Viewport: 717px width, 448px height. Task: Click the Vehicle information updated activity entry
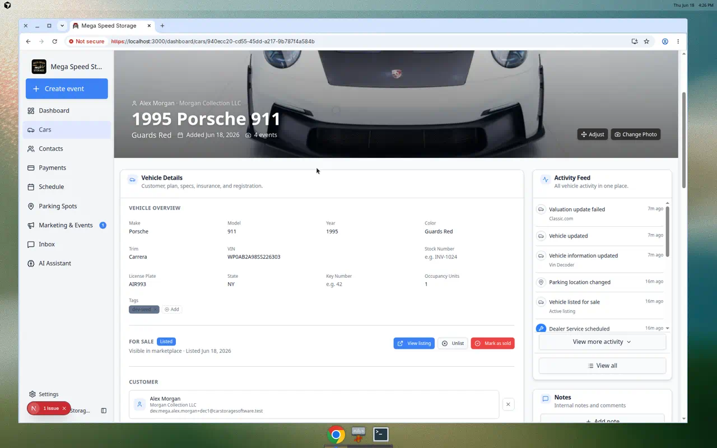click(599, 260)
